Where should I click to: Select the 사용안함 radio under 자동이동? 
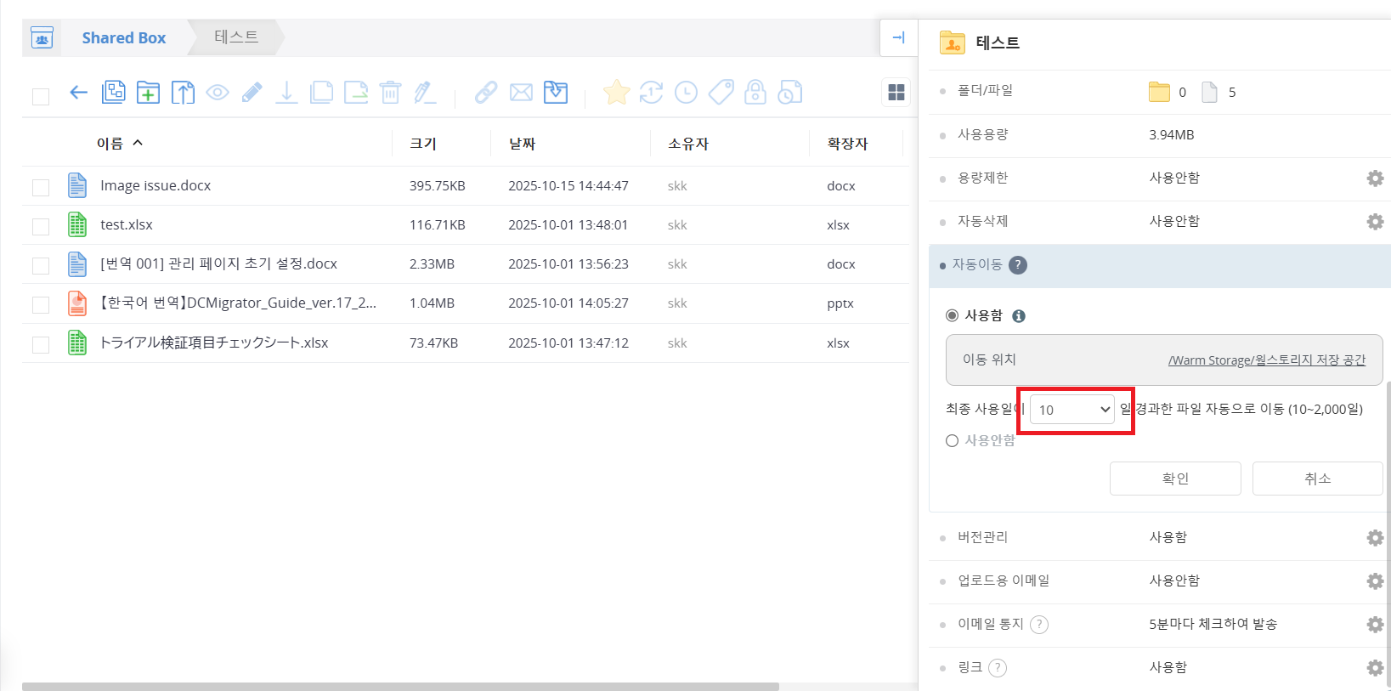(953, 440)
